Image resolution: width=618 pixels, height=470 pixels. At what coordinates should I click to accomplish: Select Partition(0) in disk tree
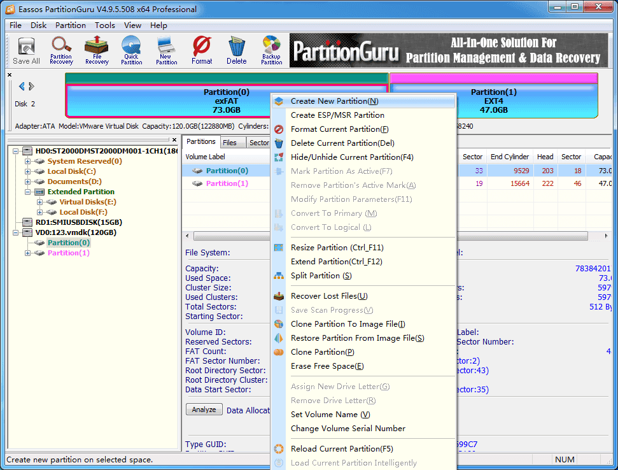tap(69, 243)
